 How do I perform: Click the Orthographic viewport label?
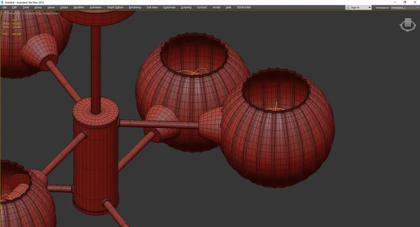[x=14, y=13]
